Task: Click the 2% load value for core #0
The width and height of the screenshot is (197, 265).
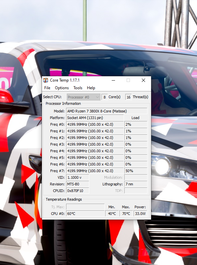Action: click(x=136, y=124)
